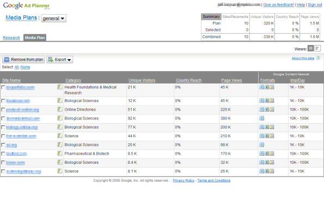
Task: Check the box for 77 K visitors row
Action: (x=3, y=127)
